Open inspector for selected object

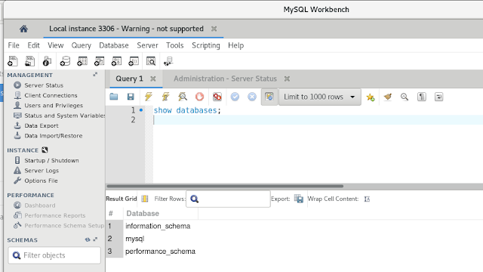pos(47,61)
